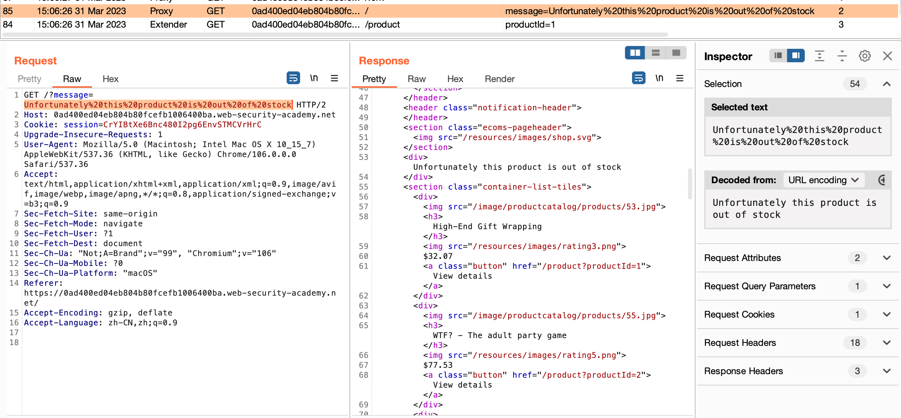Image resolution: width=901 pixels, height=418 pixels.
Task: Click Inspector expand all sections icon
Action: (x=820, y=56)
